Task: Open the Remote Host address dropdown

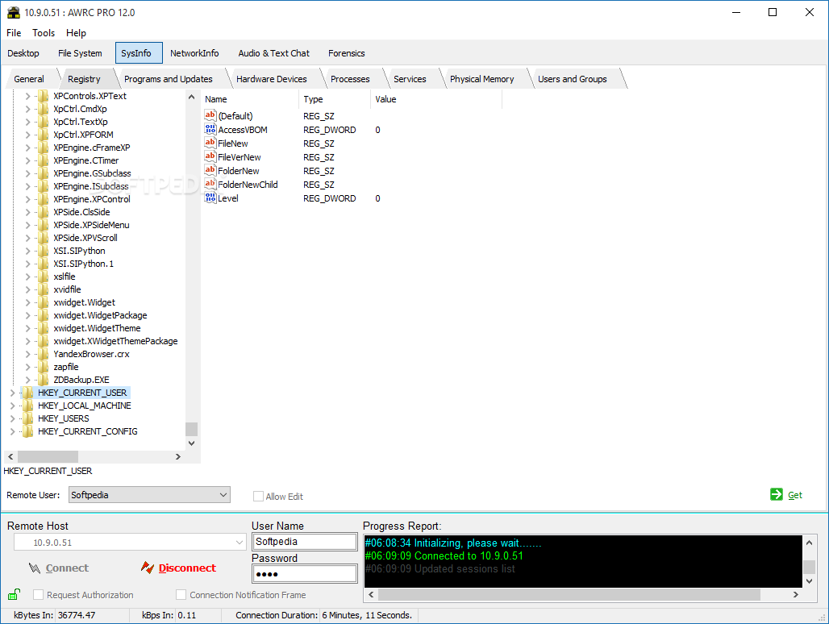Action: click(240, 542)
